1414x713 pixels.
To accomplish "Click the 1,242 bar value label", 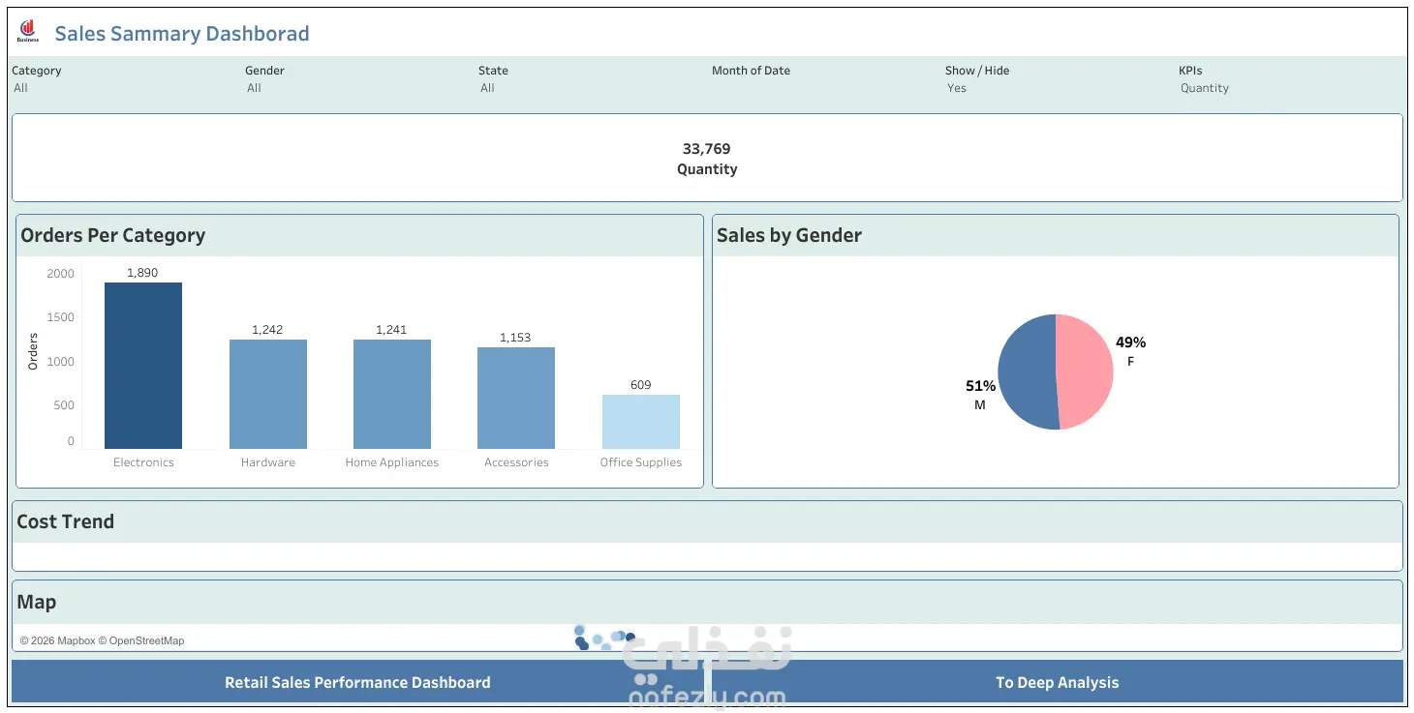I will tap(267, 330).
